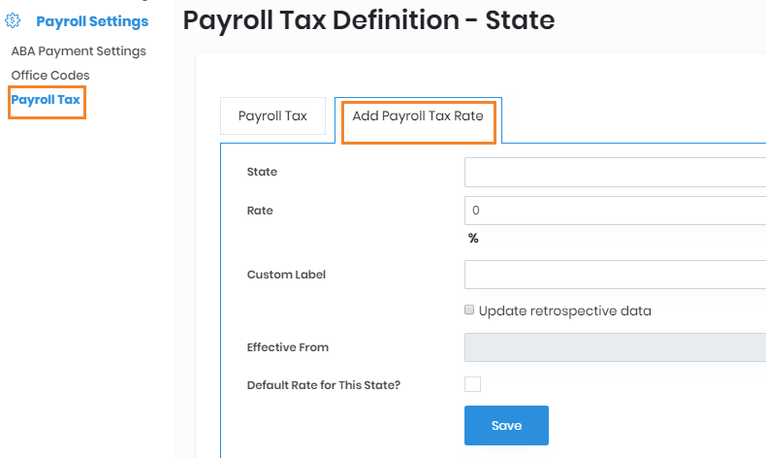766x458 pixels.
Task: Open the Add Payroll Tax Rate tab
Action: coord(418,116)
